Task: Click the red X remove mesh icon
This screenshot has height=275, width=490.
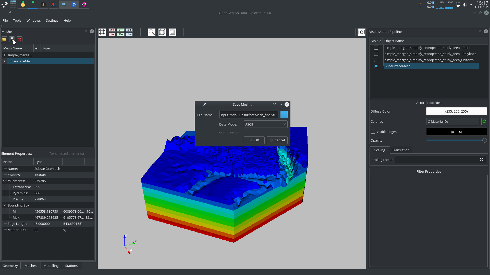Action: click(x=20, y=39)
